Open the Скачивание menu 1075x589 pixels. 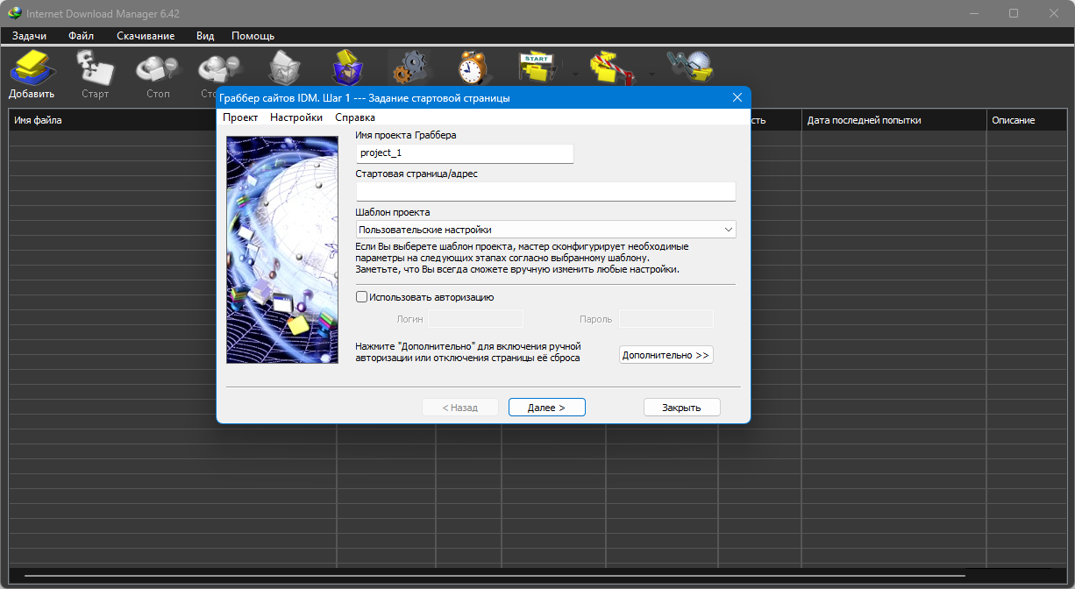(x=146, y=36)
